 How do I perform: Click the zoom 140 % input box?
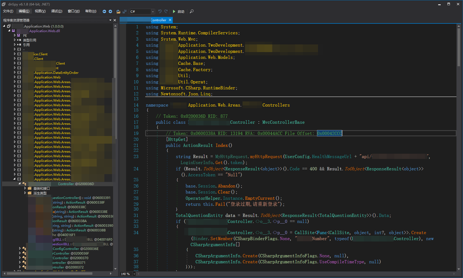coord(126,274)
